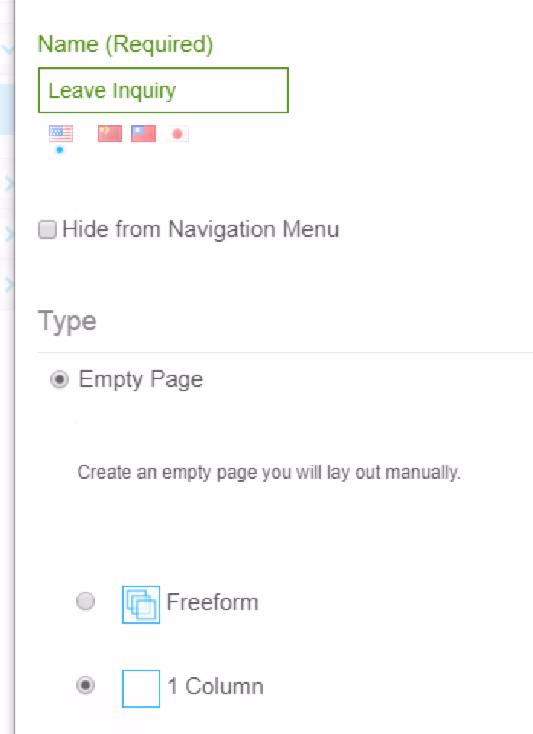This screenshot has height=734, width=533.
Task: Choose the Freeform radio button
Action: [x=86, y=602]
